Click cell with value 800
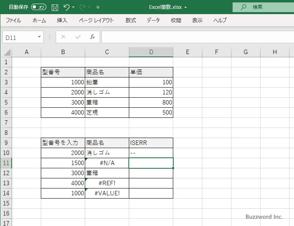 point(151,103)
